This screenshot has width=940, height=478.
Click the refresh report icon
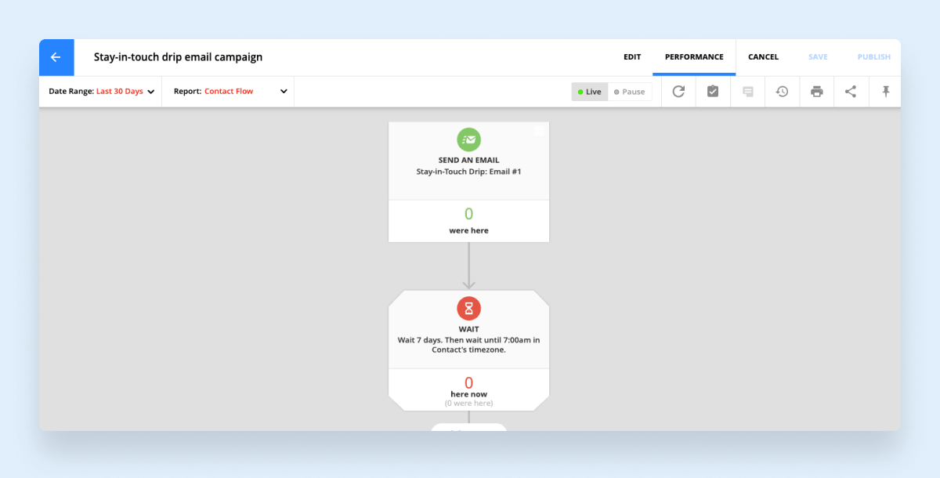[x=678, y=92]
